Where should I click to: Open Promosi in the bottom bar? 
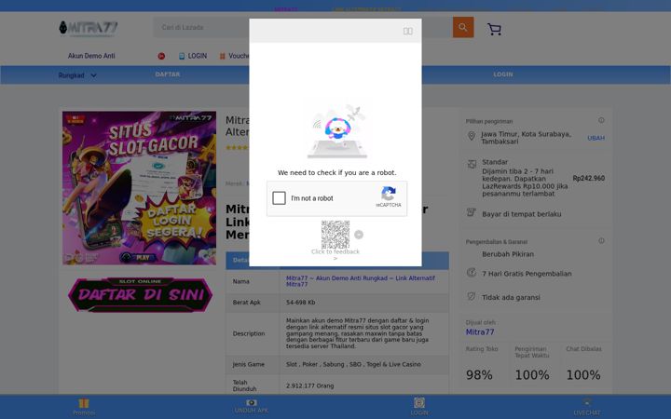point(84,407)
